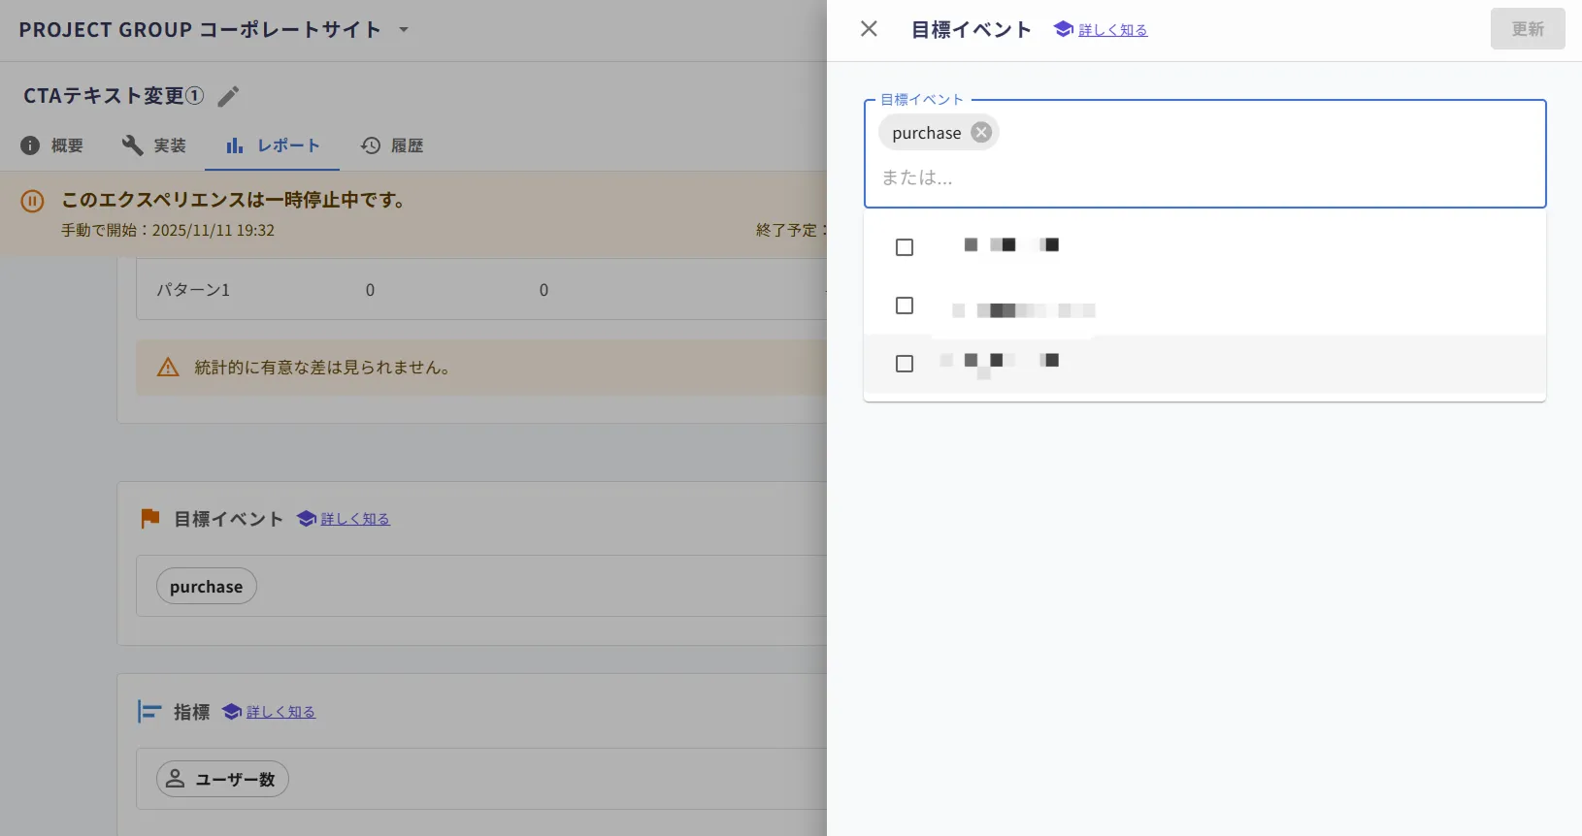This screenshot has width=1582, height=836.
Task: Remove the purchase chip from the field
Action: pos(981,133)
